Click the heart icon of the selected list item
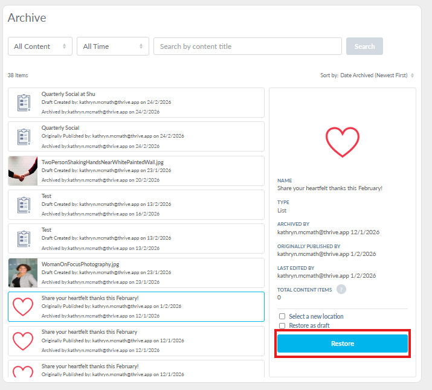This screenshot has width=432, height=390. point(23,307)
